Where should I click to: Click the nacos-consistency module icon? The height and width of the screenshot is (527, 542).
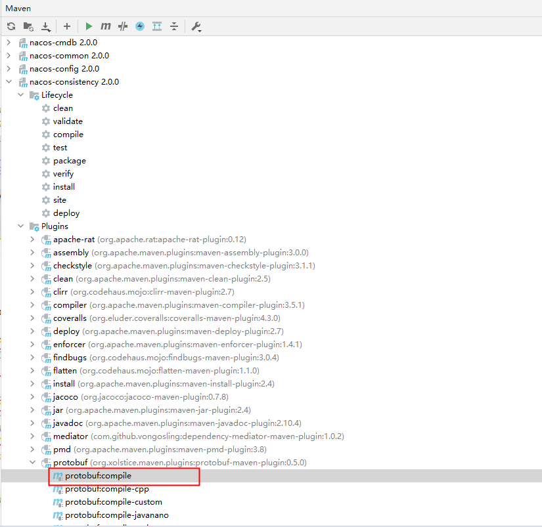coord(23,83)
